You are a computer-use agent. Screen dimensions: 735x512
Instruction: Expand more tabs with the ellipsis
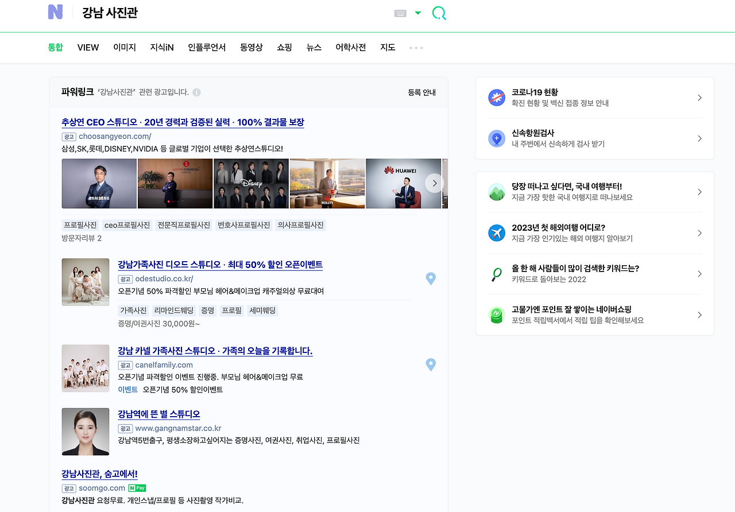coord(416,48)
